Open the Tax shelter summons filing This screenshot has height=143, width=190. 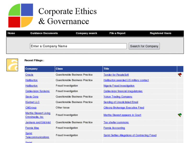click(116, 122)
